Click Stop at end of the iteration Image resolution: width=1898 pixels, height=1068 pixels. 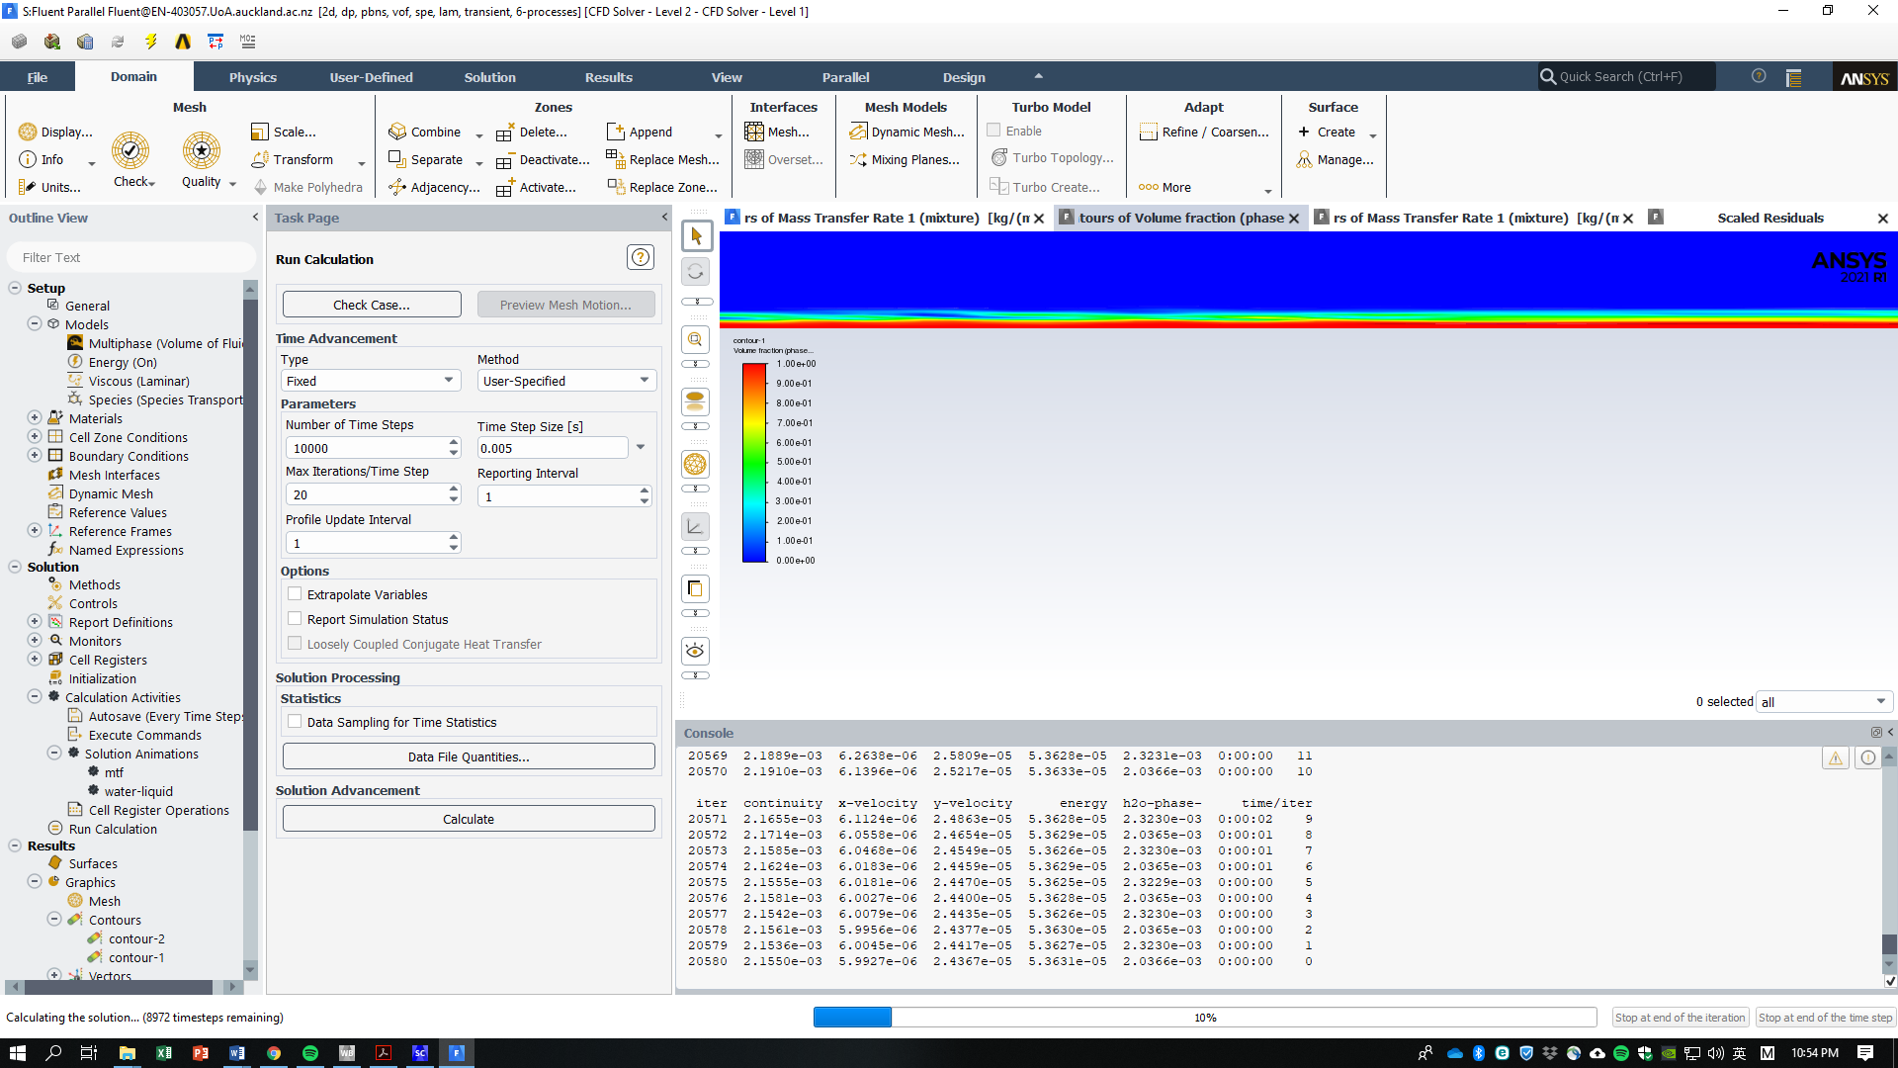[x=1681, y=1018]
